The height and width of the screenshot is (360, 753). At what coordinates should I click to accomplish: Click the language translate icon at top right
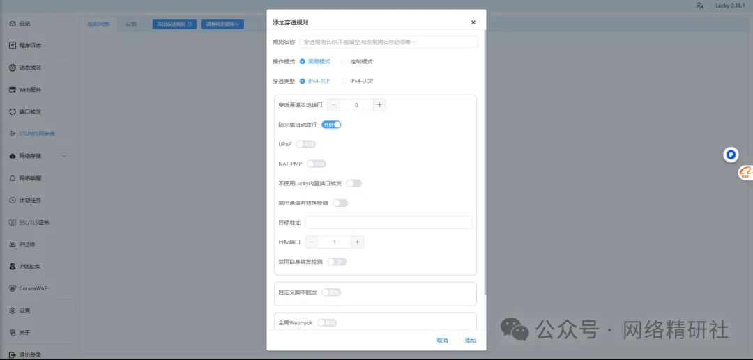click(700, 6)
